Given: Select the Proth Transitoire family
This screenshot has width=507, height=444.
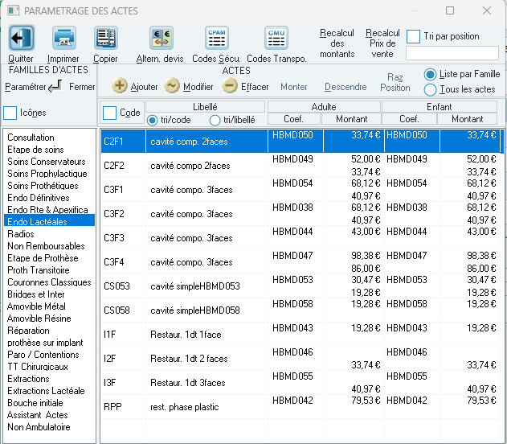Looking at the screenshot, I should (x=50, y=270).
